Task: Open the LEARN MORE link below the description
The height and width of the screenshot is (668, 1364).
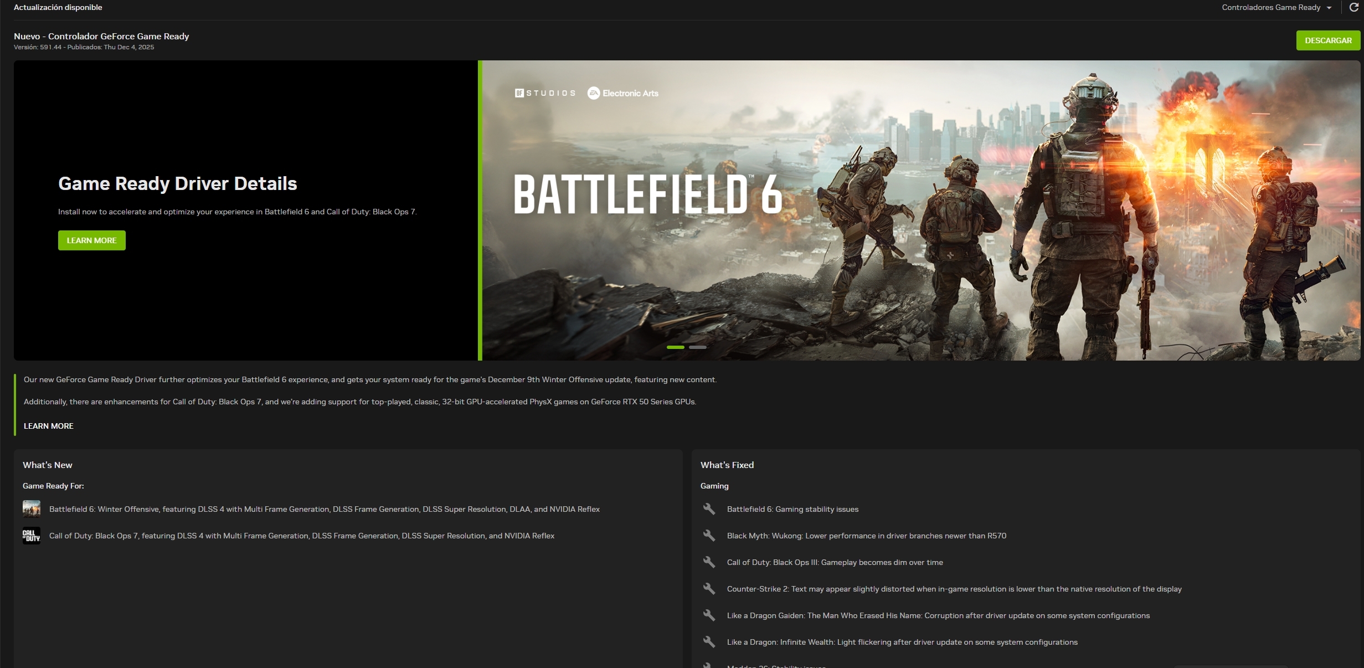Action: coord(49,426)
